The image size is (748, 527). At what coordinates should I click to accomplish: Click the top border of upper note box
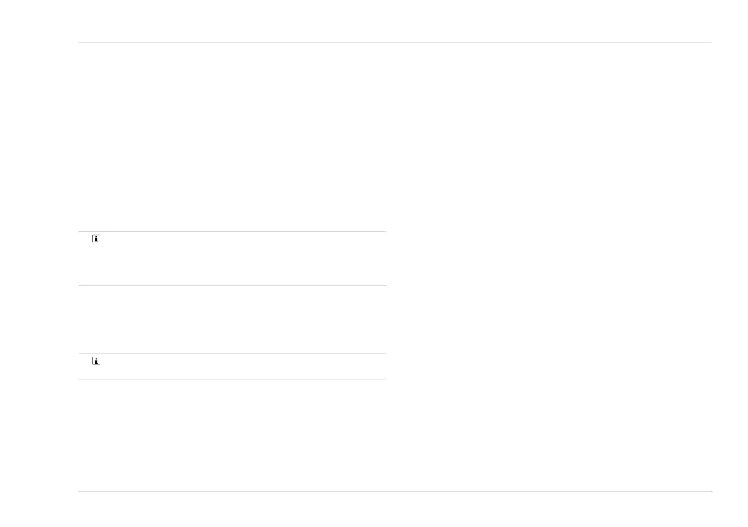pyautogui.click(x=231, y=232)
